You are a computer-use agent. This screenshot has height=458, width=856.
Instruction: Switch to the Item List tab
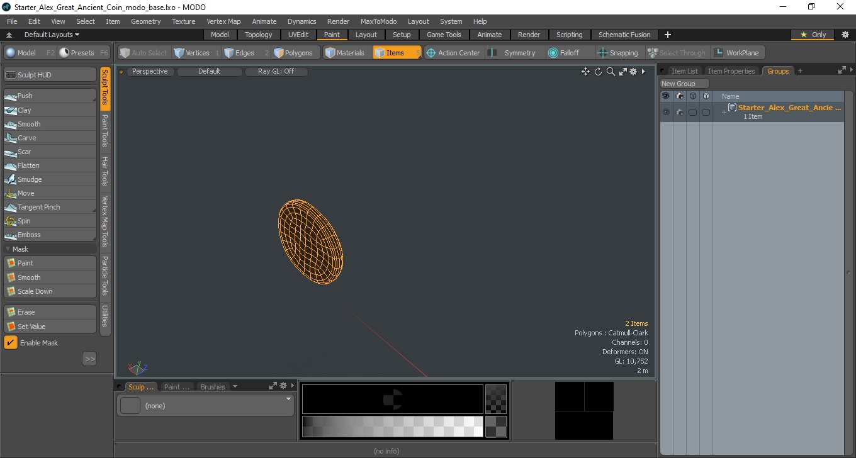(684, 71)
